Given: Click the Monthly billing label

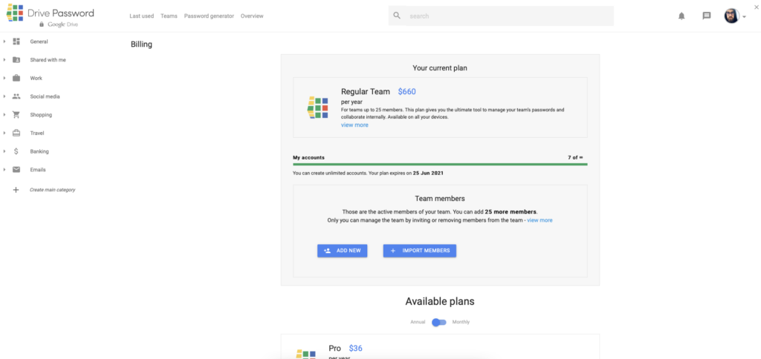Looking at the screenshot, I should 461,322.
